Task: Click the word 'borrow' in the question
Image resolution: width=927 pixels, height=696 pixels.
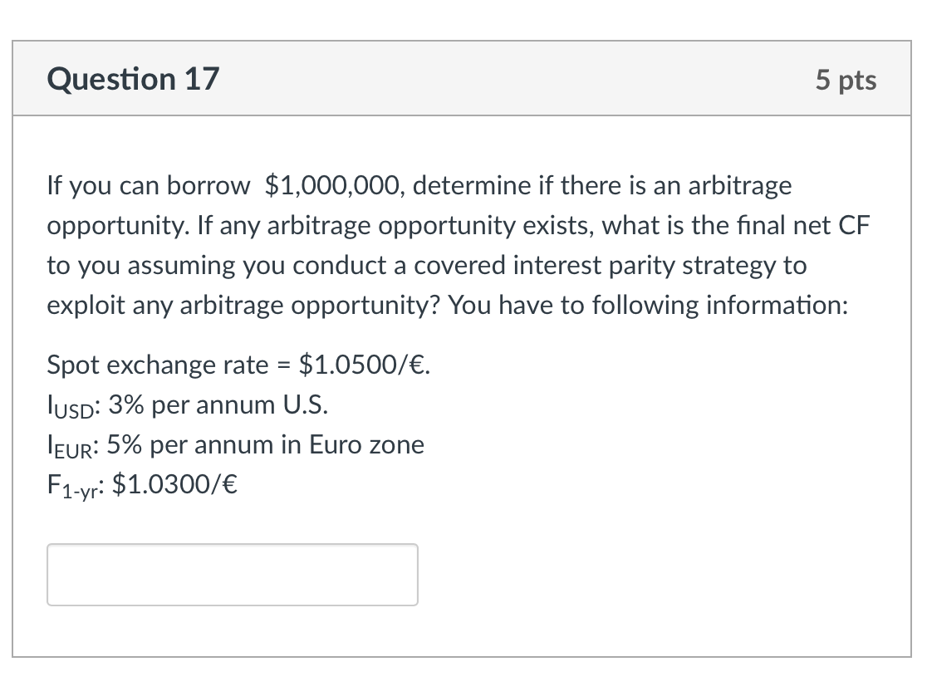Action: pos(208,185)
